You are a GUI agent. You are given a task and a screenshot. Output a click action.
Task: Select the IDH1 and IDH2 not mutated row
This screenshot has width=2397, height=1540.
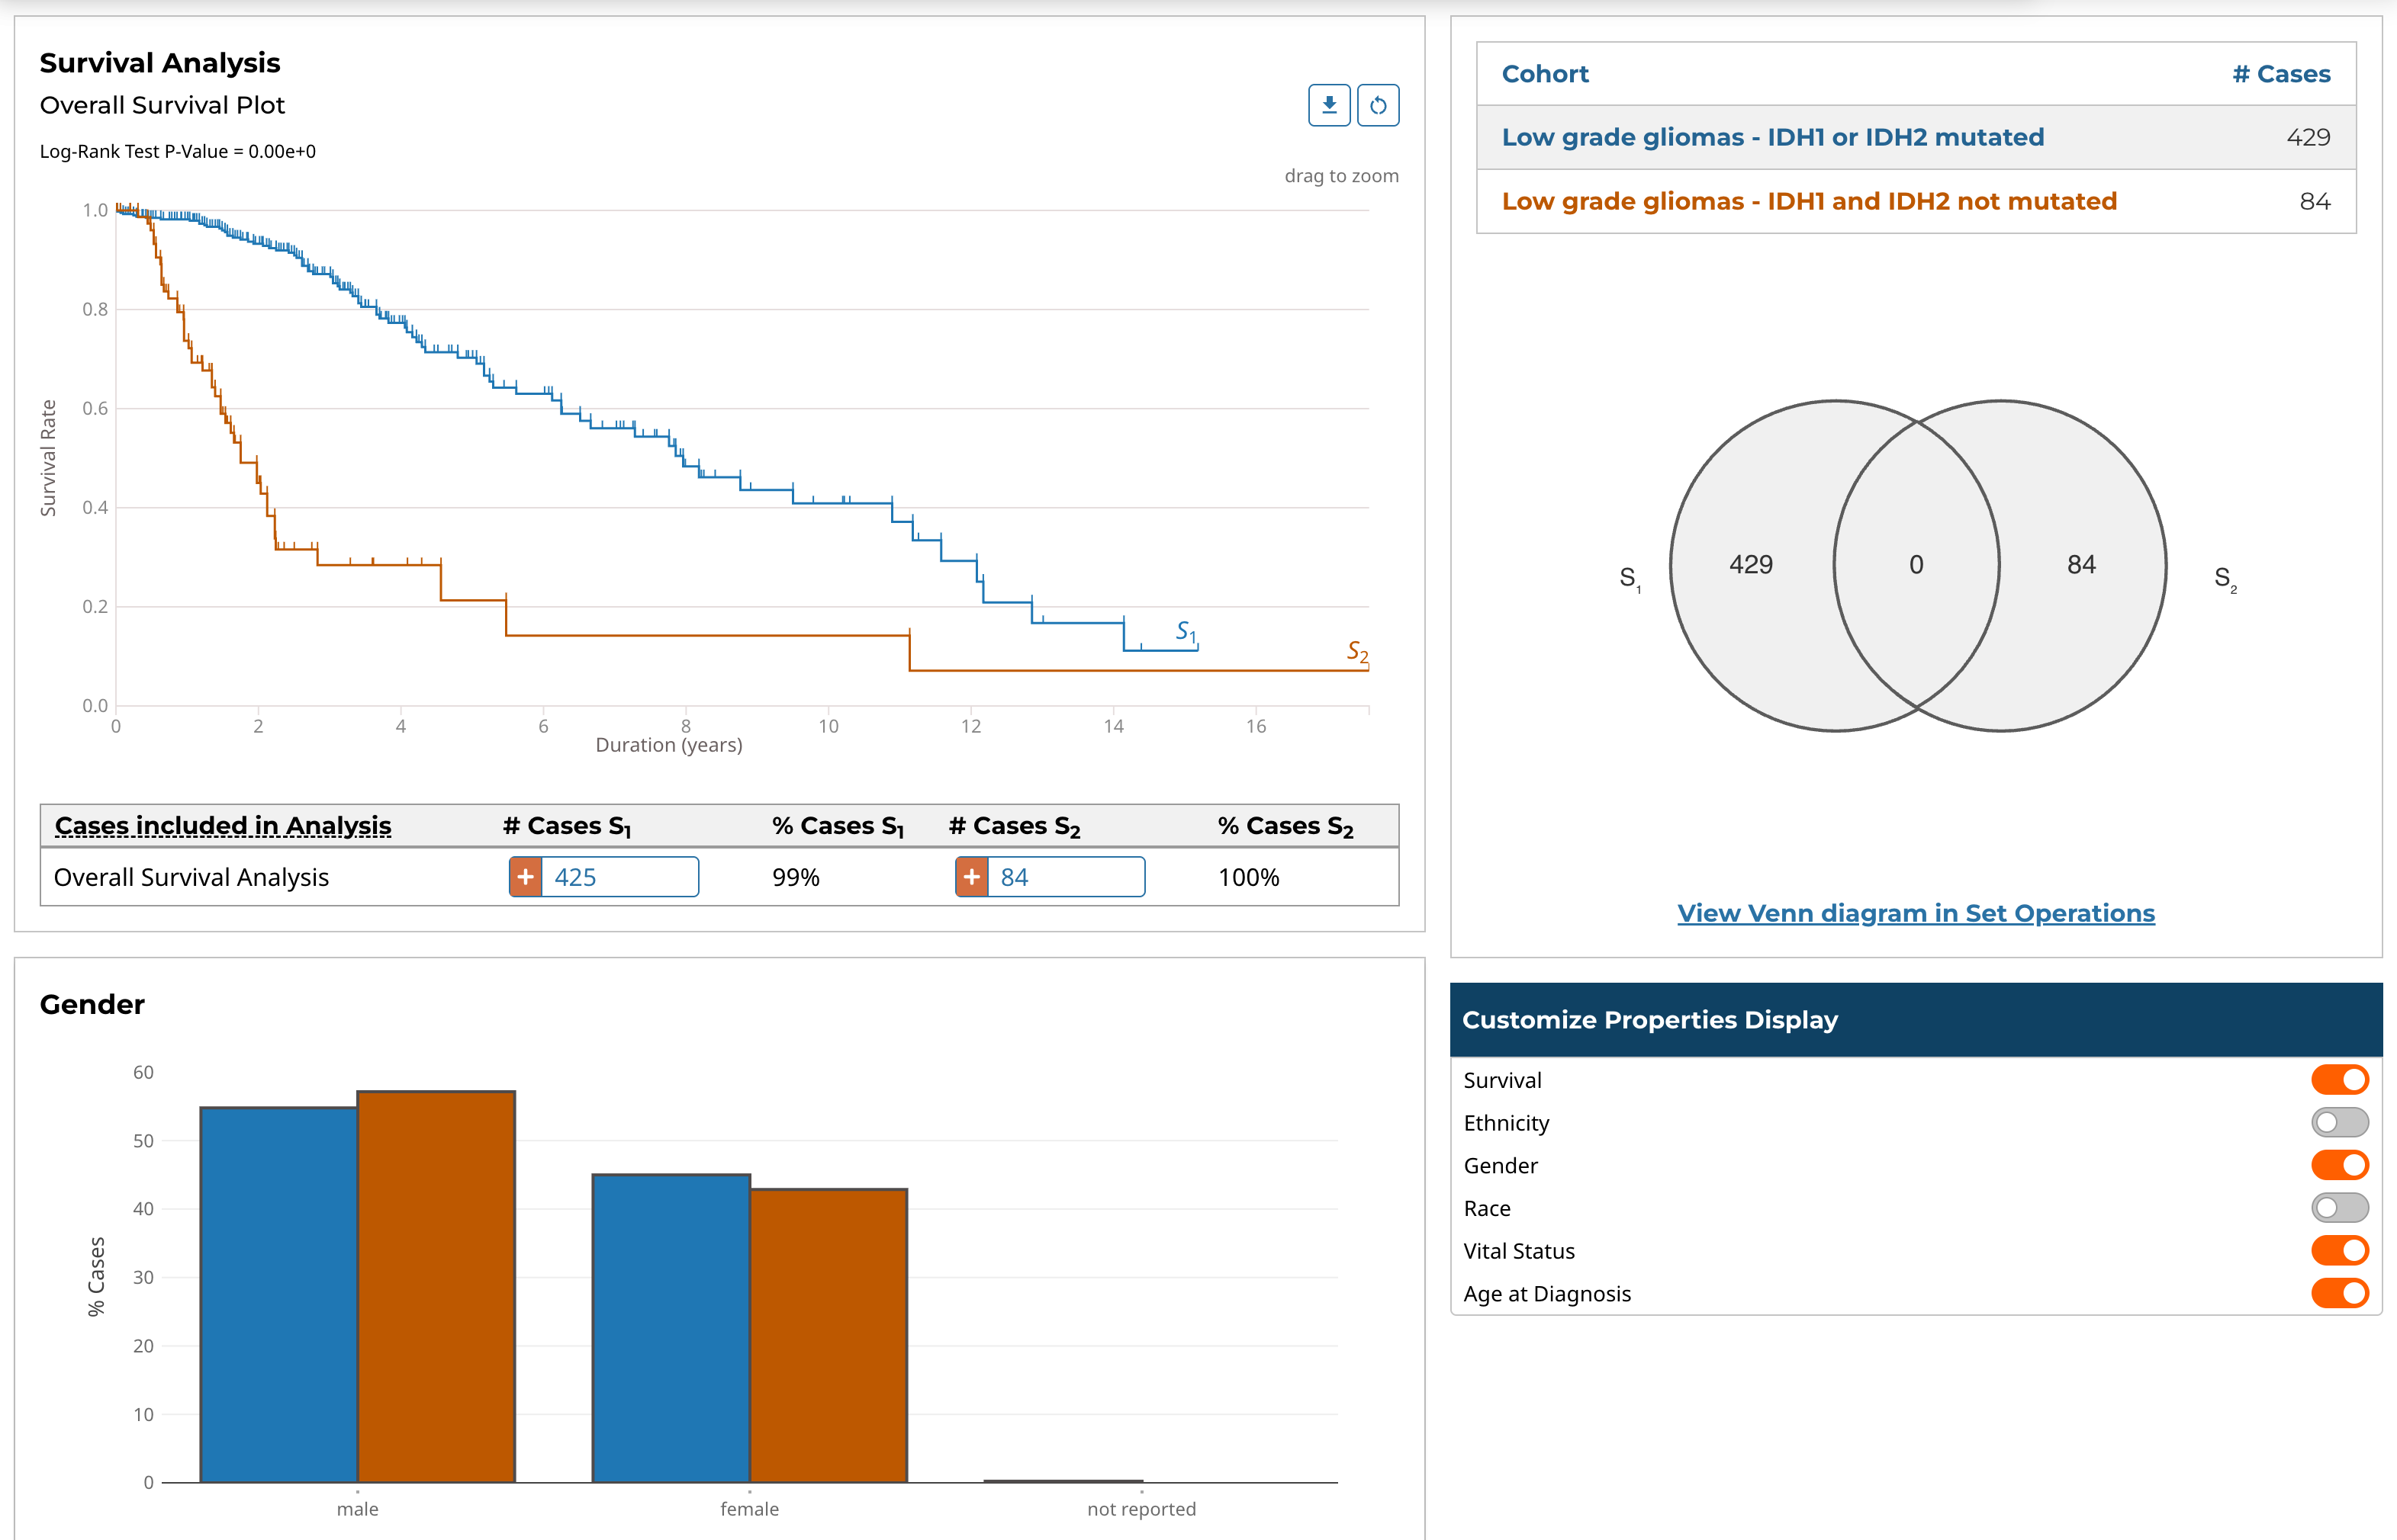(1809, 201)
